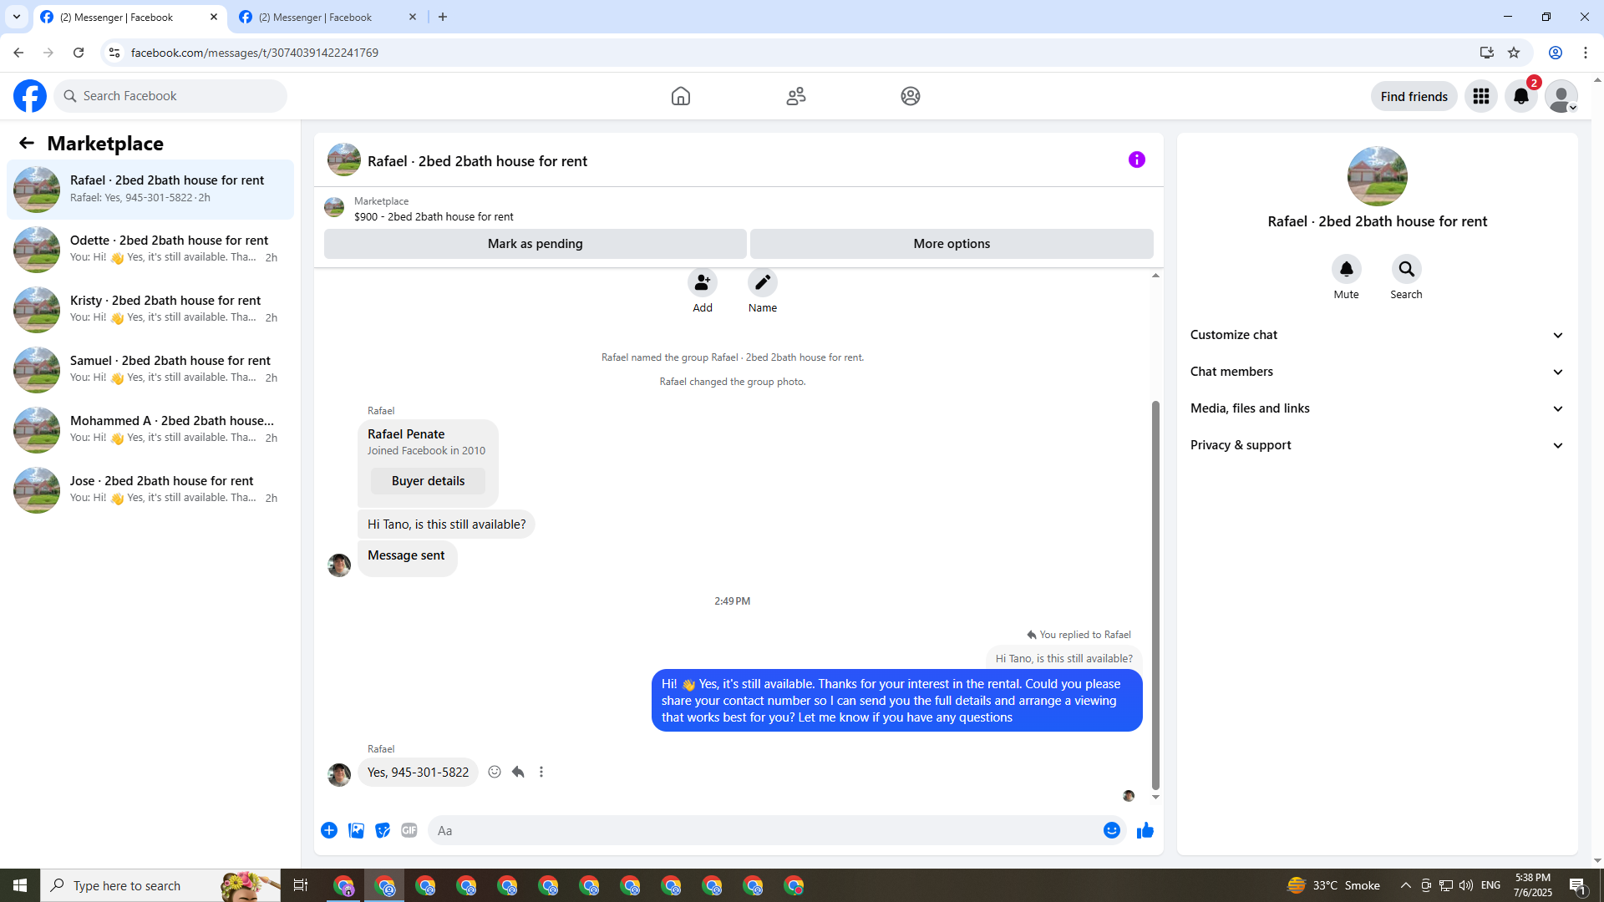
Task: Close the second Messenger tab
Action: point(413,18)
